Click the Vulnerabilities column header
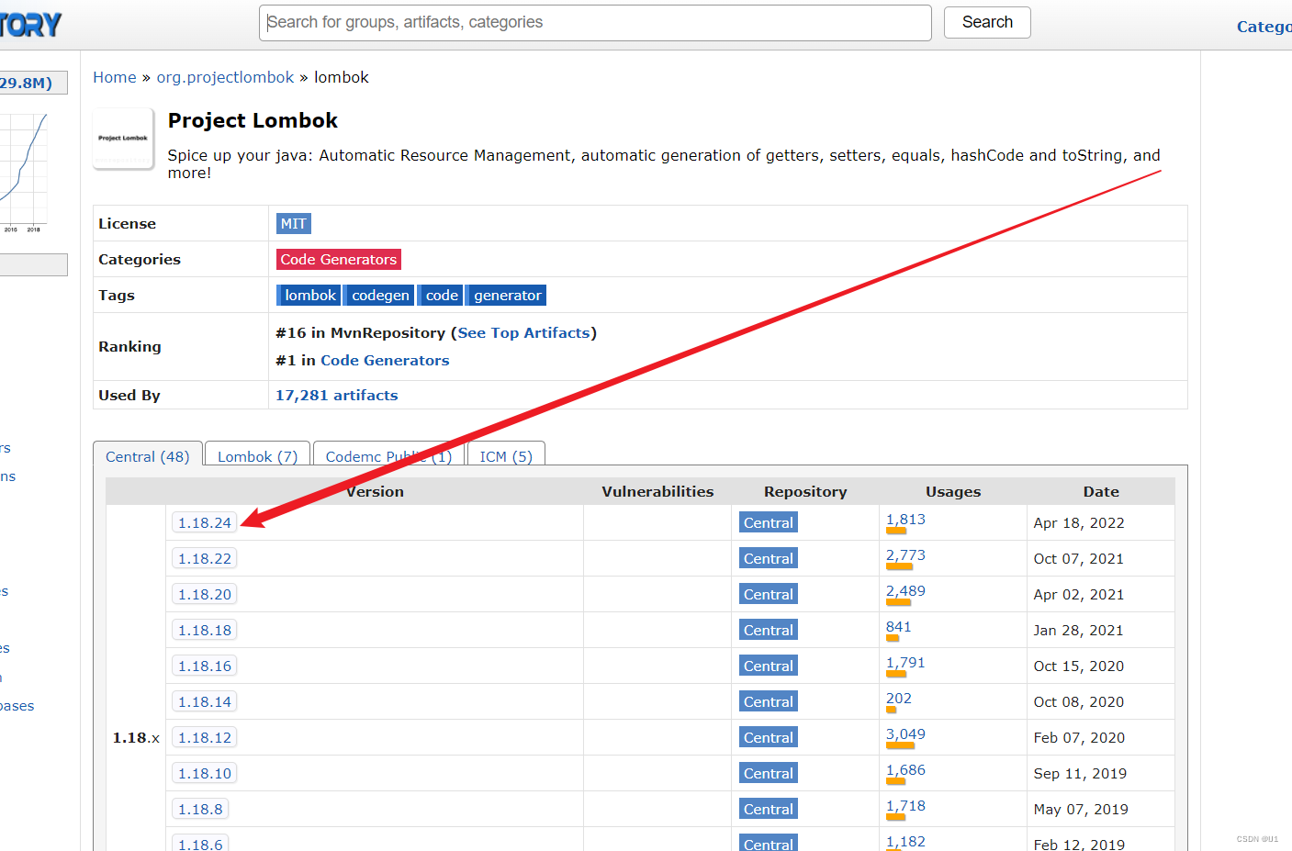The height and width of the screenshot is (851, 1292). pyautogui.click(x=657, y=491)
